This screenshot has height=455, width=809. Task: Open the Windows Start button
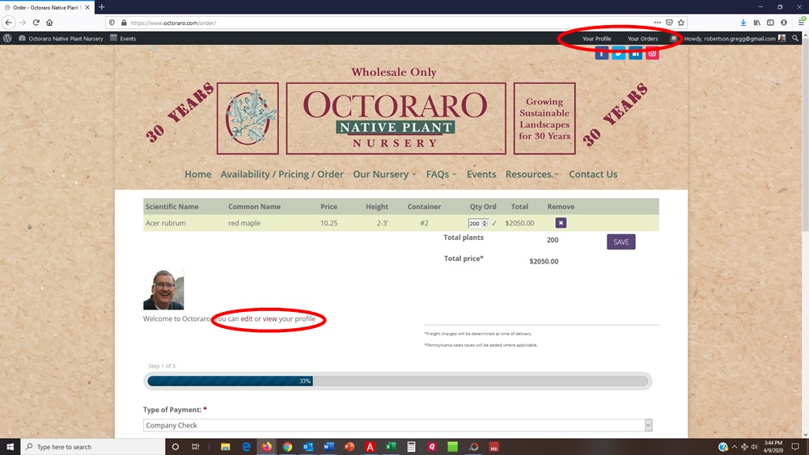coord(10,447)
